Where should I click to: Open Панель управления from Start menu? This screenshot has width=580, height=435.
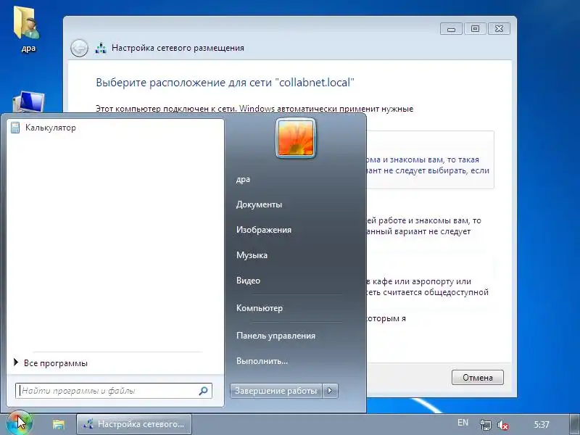coord(275,336)
